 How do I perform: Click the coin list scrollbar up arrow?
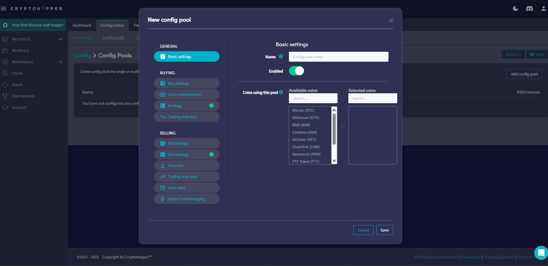tap(334, 110)
